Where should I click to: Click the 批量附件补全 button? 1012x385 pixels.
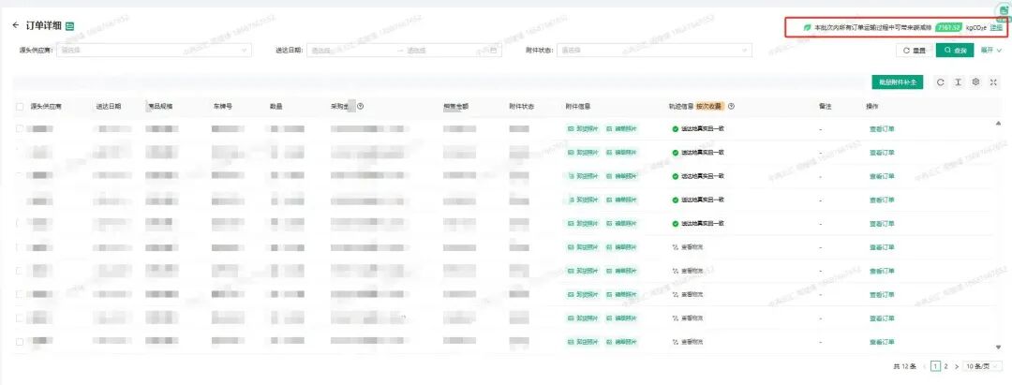pyautogui.click(x=897, y=81)
